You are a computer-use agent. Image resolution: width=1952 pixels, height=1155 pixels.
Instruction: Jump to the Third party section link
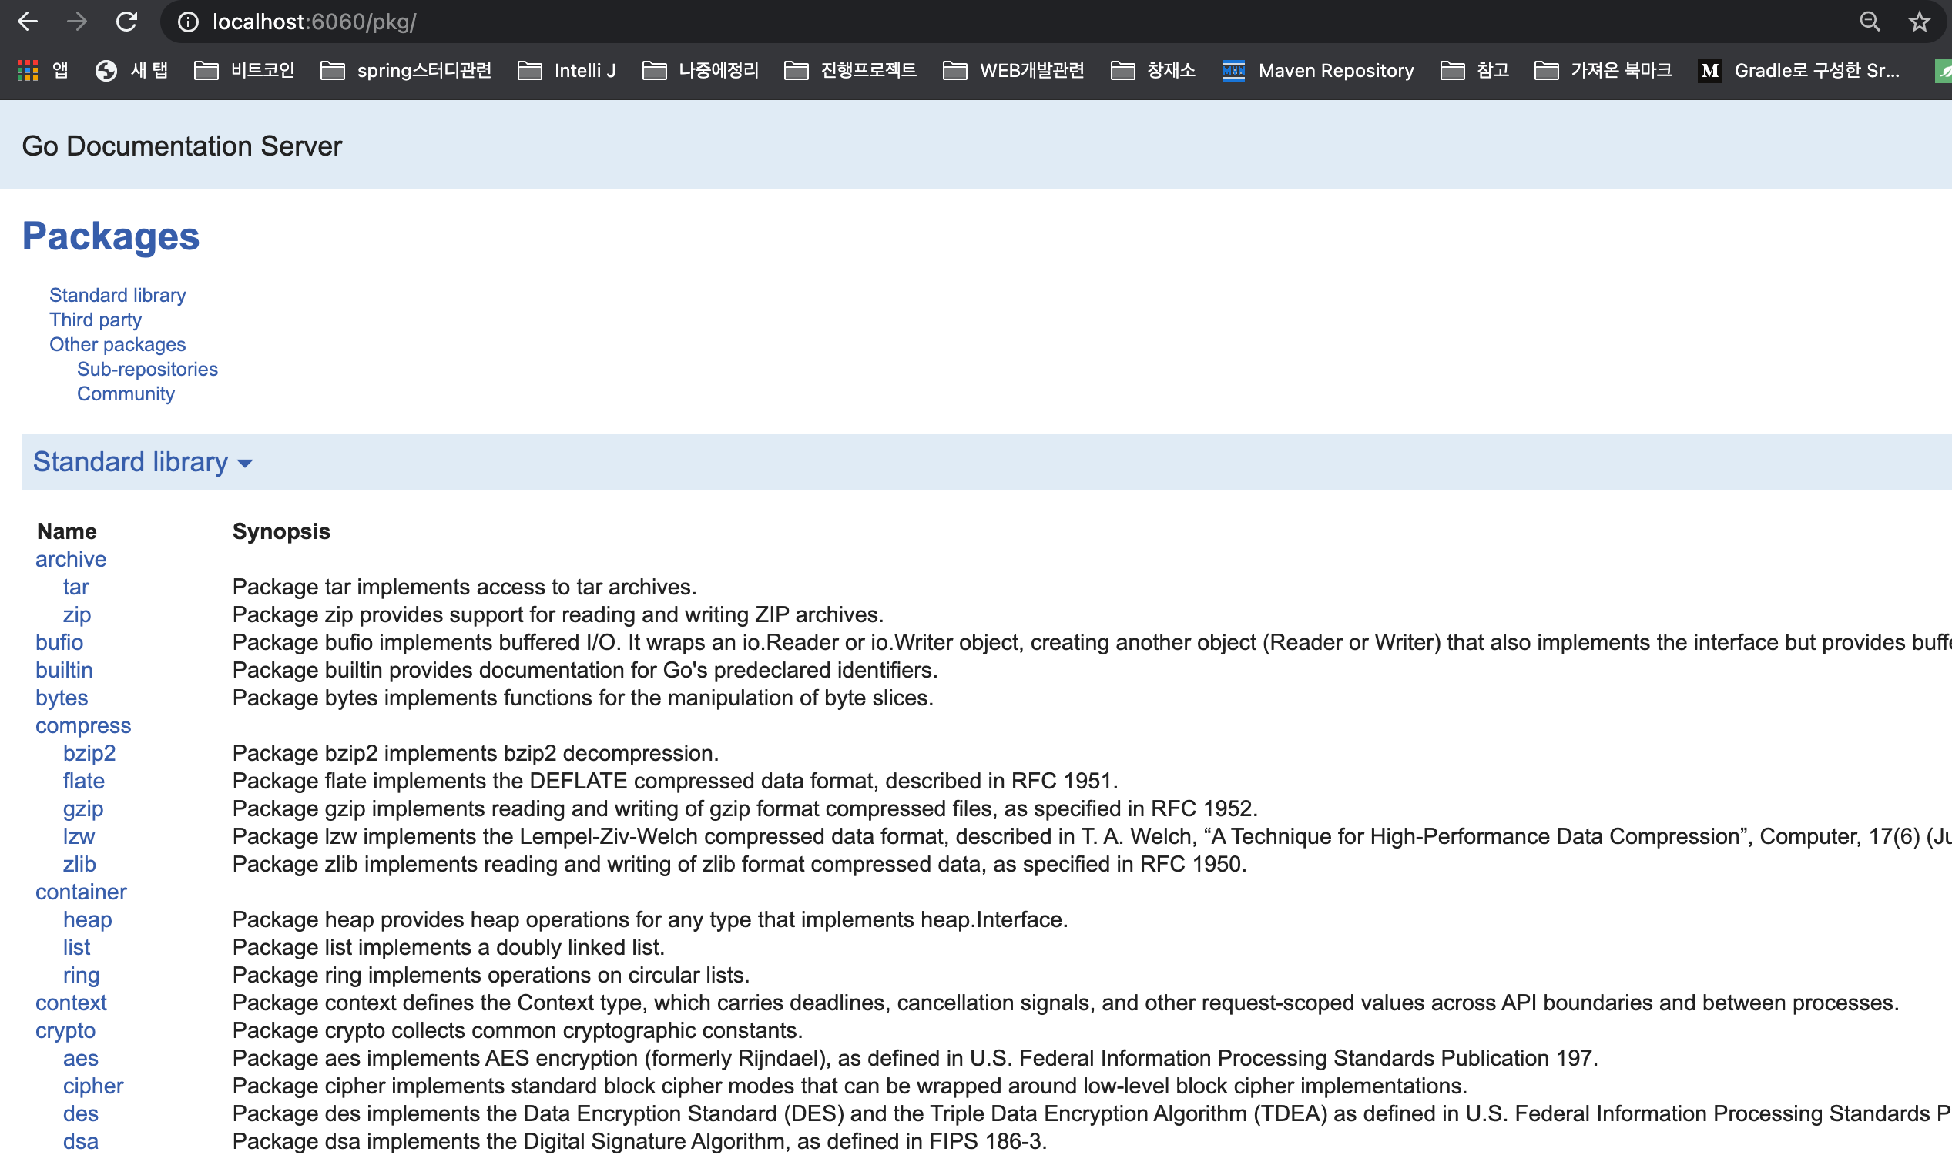pos(95,320)
